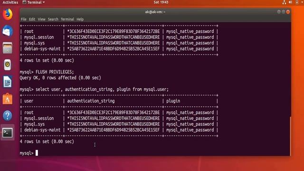Open the Help icon in dock
This screenshot has height=171, width=304.
point(8,116)
